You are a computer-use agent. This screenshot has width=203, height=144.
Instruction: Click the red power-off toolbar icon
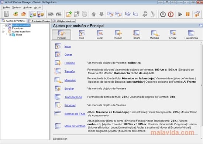(171, 14)
